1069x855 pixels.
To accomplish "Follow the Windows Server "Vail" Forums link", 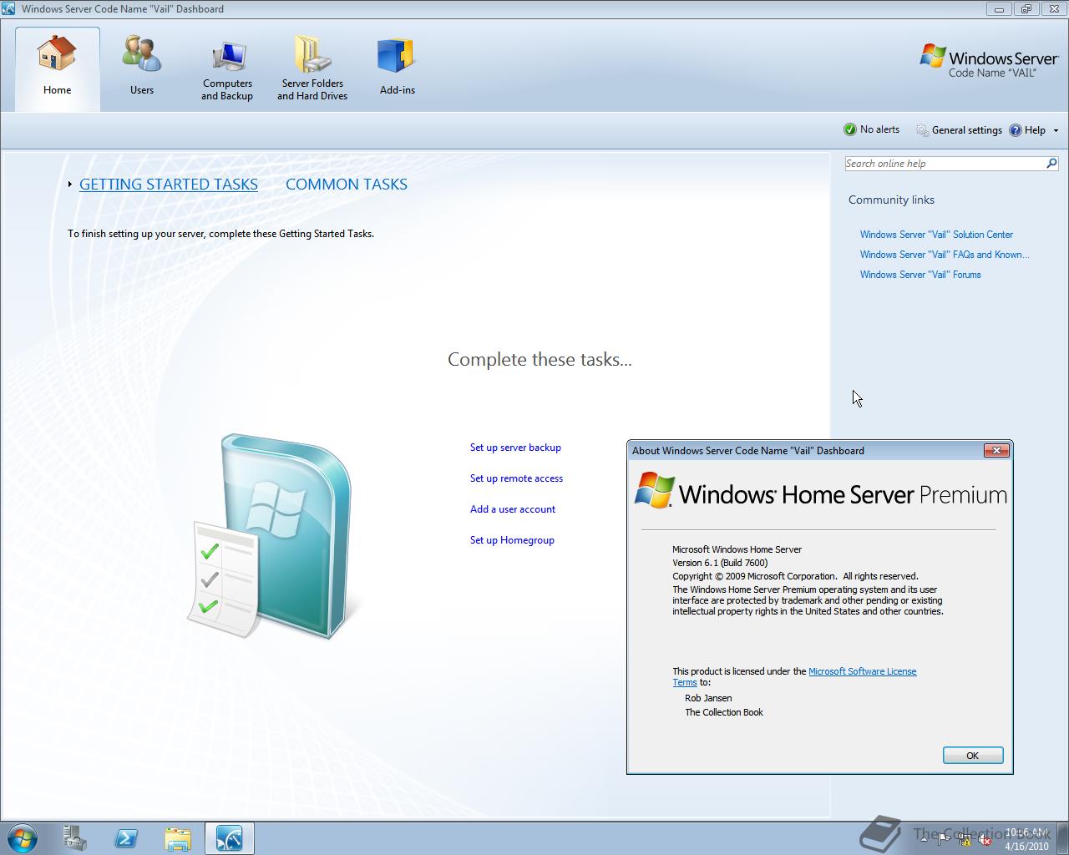I will click(x=920, y=274).
